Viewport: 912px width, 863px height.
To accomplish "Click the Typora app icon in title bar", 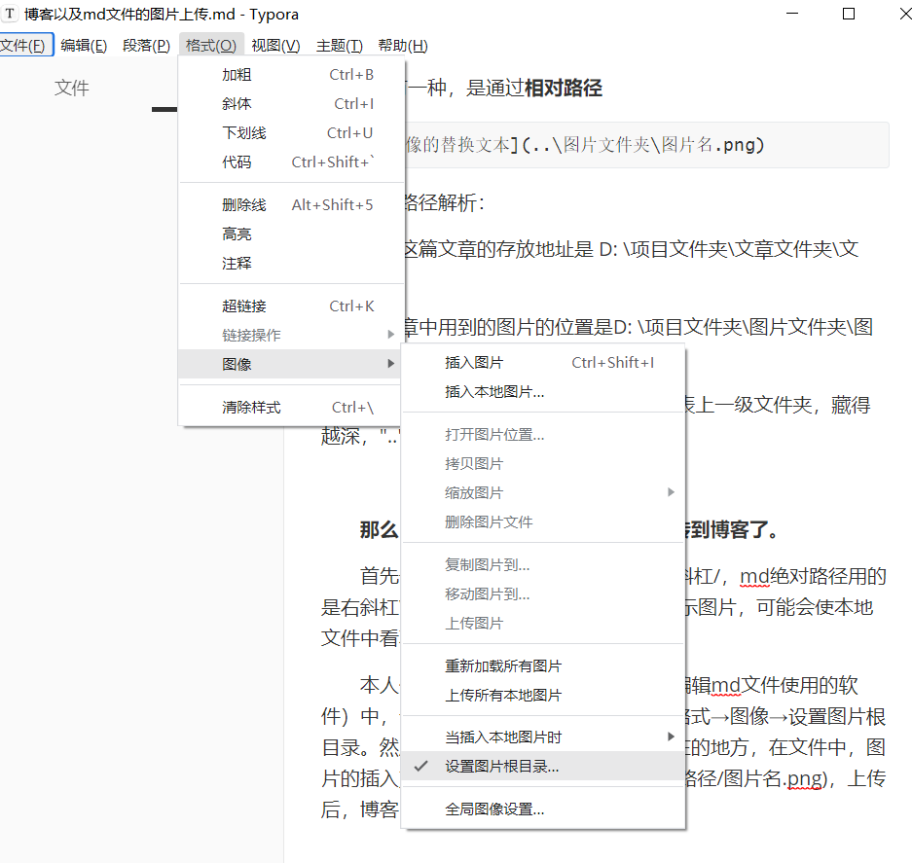I will (10, 14).
